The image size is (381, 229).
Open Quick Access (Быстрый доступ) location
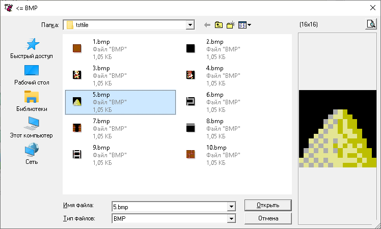point(32,48)
